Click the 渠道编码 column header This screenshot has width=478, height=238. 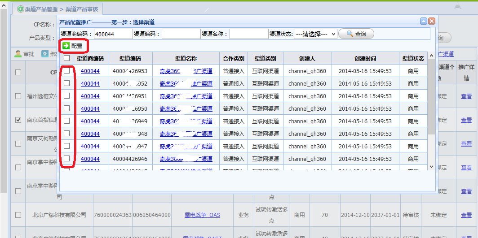coord(130,58)
